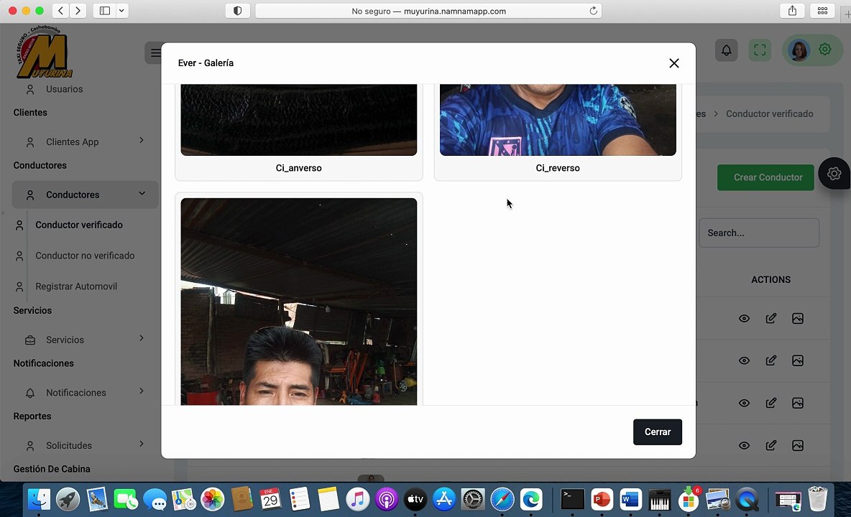
Task: Go back with Safari's back arrow
Action: pos(61,10)
